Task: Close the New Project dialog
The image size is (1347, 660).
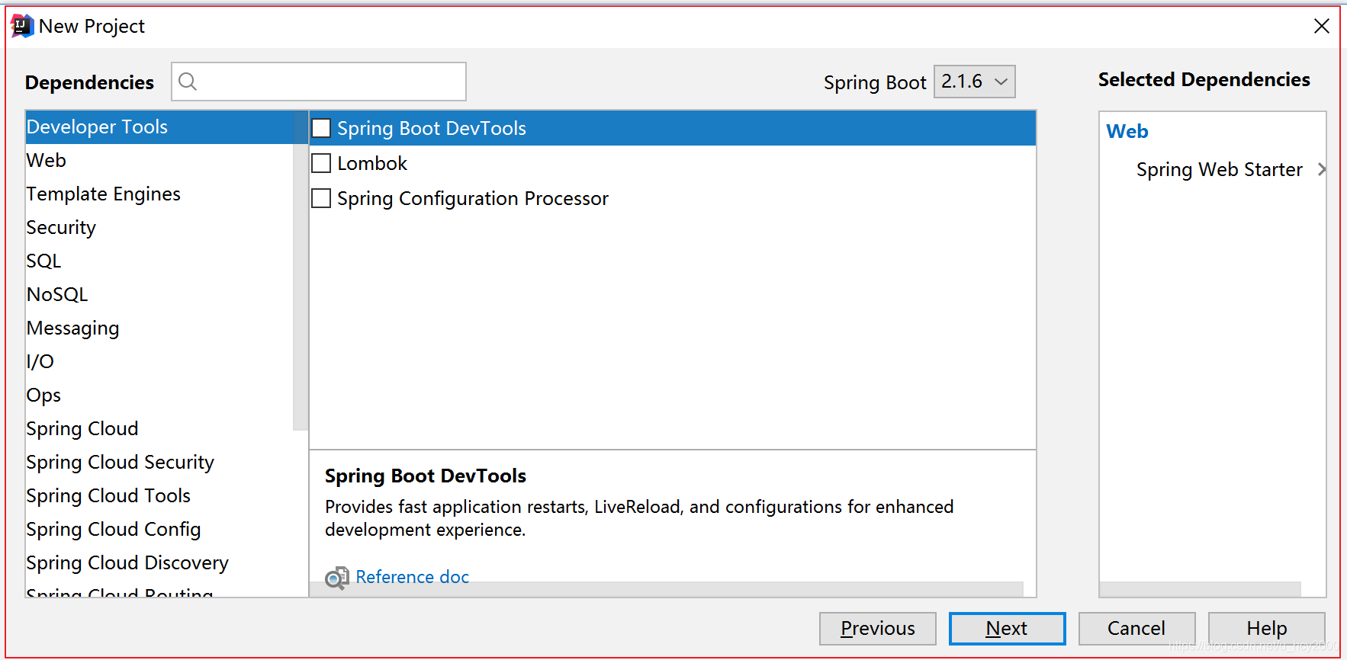Action: (1322, 26)
